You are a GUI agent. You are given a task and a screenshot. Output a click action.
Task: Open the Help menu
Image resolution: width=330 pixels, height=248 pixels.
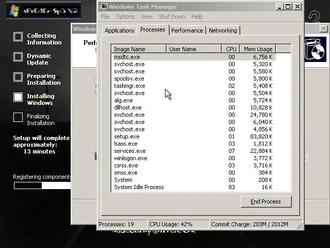(197, 17)
